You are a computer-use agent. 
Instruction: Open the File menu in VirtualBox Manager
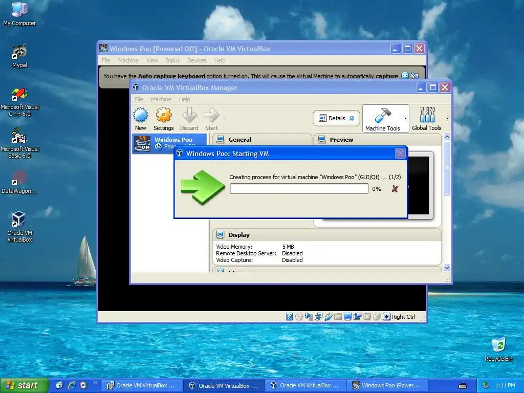[139, 99]
